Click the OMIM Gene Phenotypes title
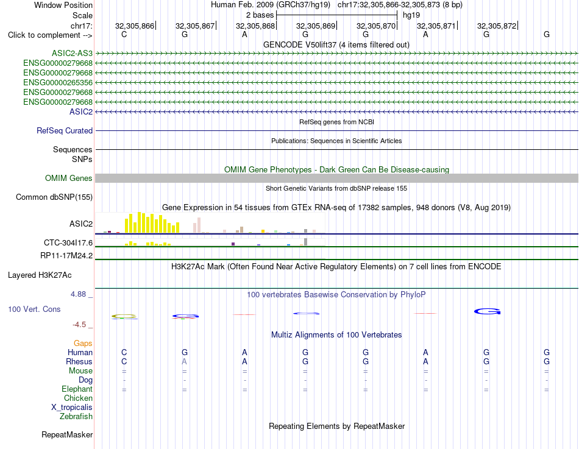579x449 pixels. [x=336, y=170]
